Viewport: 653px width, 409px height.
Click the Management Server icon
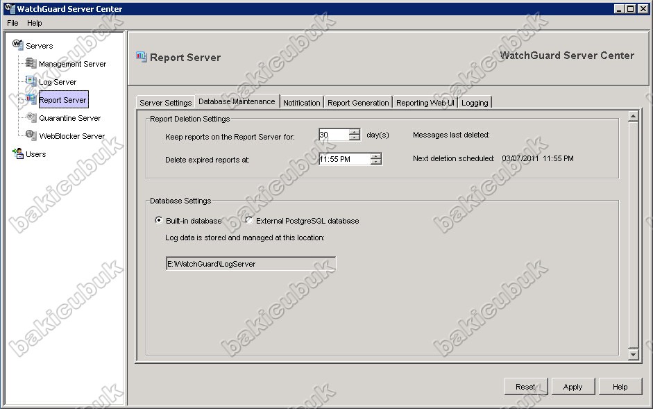pos(31,63)
